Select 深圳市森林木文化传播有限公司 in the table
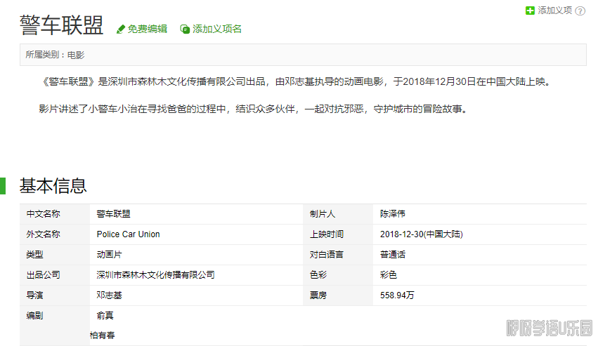Image resolution: width=598 pixels, height=346 pixels. (155, 275)
